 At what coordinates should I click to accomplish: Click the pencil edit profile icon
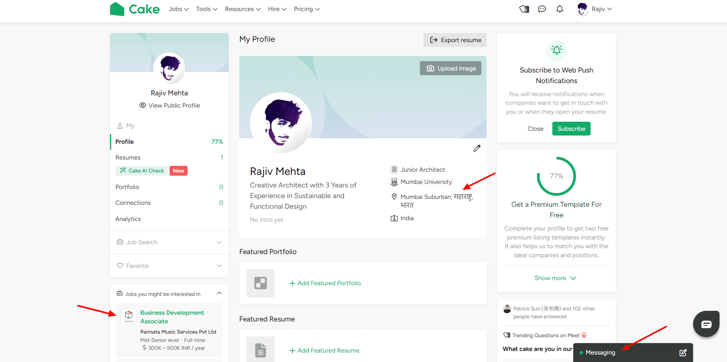click(x=477, y=148)
